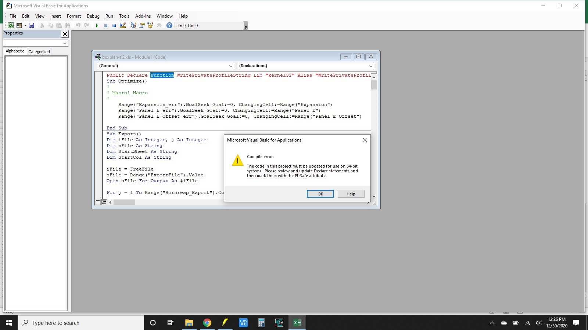Open the Windows Start menu
The width and height of the screenshot is (588, 330).
[9, 323]
